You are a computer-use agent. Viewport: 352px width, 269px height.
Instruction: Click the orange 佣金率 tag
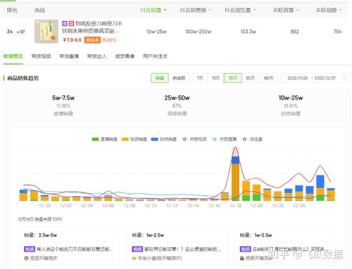coord(92,40)
